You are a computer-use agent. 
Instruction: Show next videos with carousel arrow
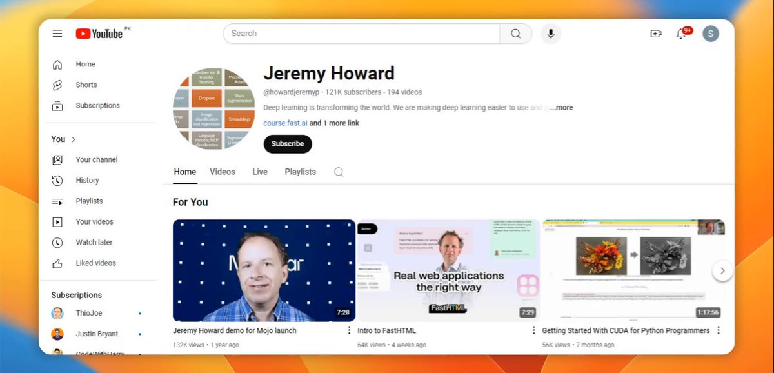722,270
